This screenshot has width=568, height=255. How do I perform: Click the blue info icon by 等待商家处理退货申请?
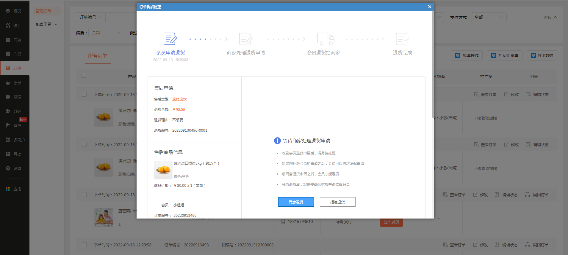277,141
